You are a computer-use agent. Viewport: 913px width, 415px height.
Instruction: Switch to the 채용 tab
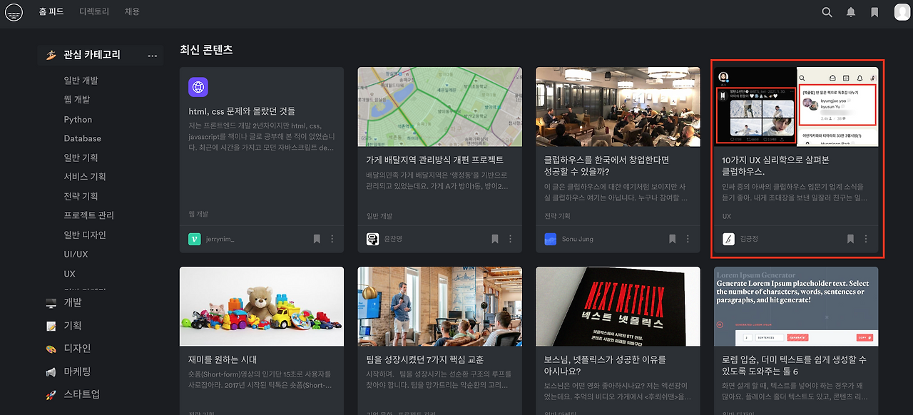(x=132, y=12)
